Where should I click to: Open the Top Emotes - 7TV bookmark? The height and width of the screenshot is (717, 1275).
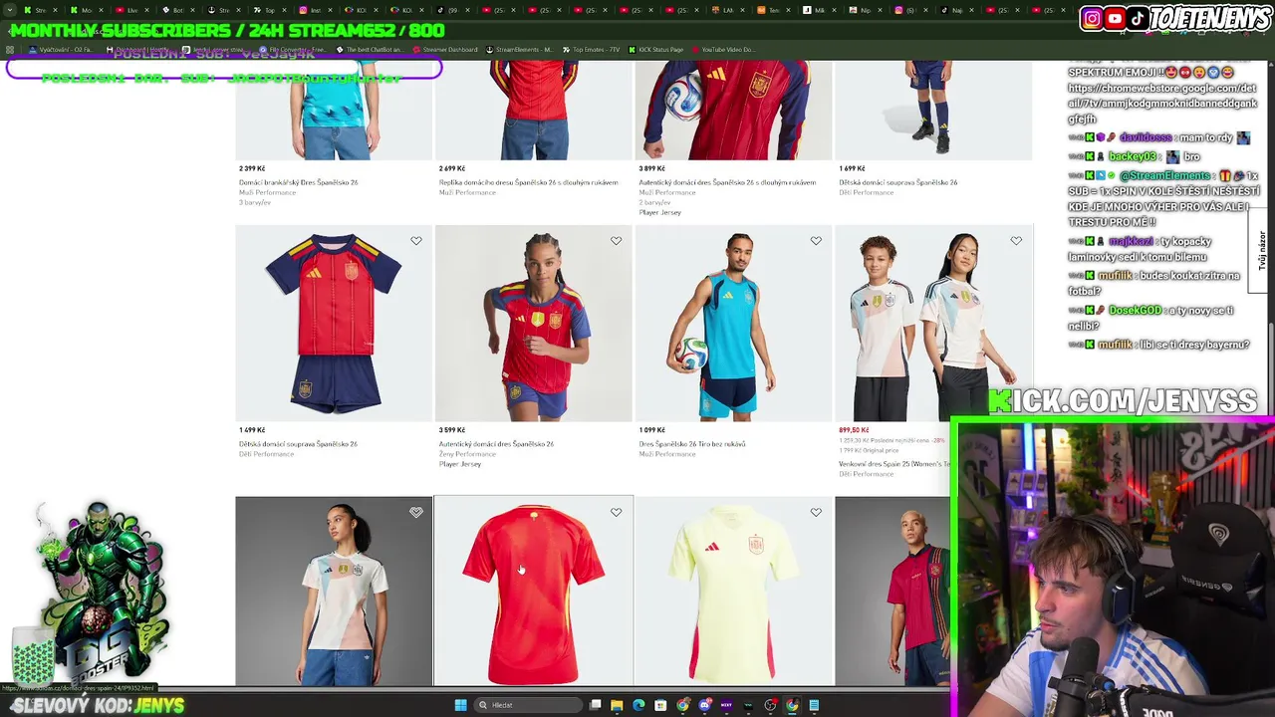click(590, 49)
